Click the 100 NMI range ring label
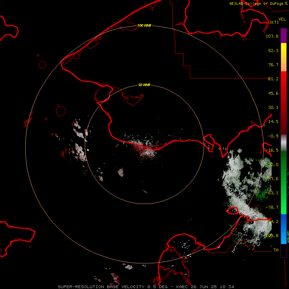The height and width of the screenshot is (289, 289). click(x=144, y=25)
